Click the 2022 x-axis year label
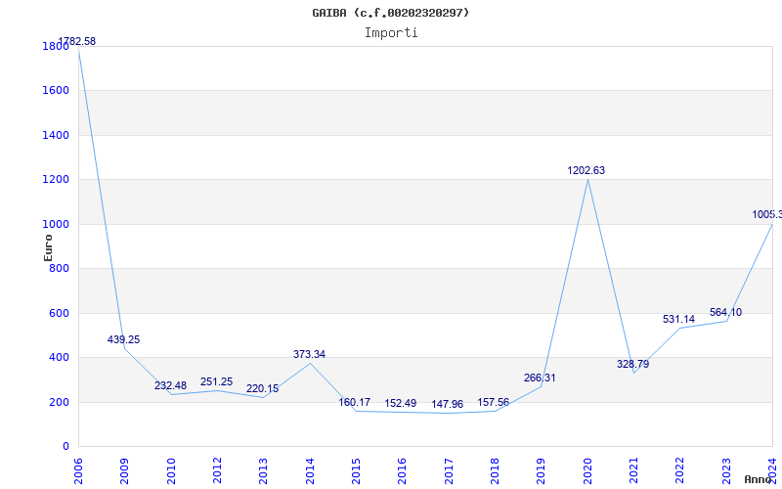 pyautogui.click(x=680, y=471)
